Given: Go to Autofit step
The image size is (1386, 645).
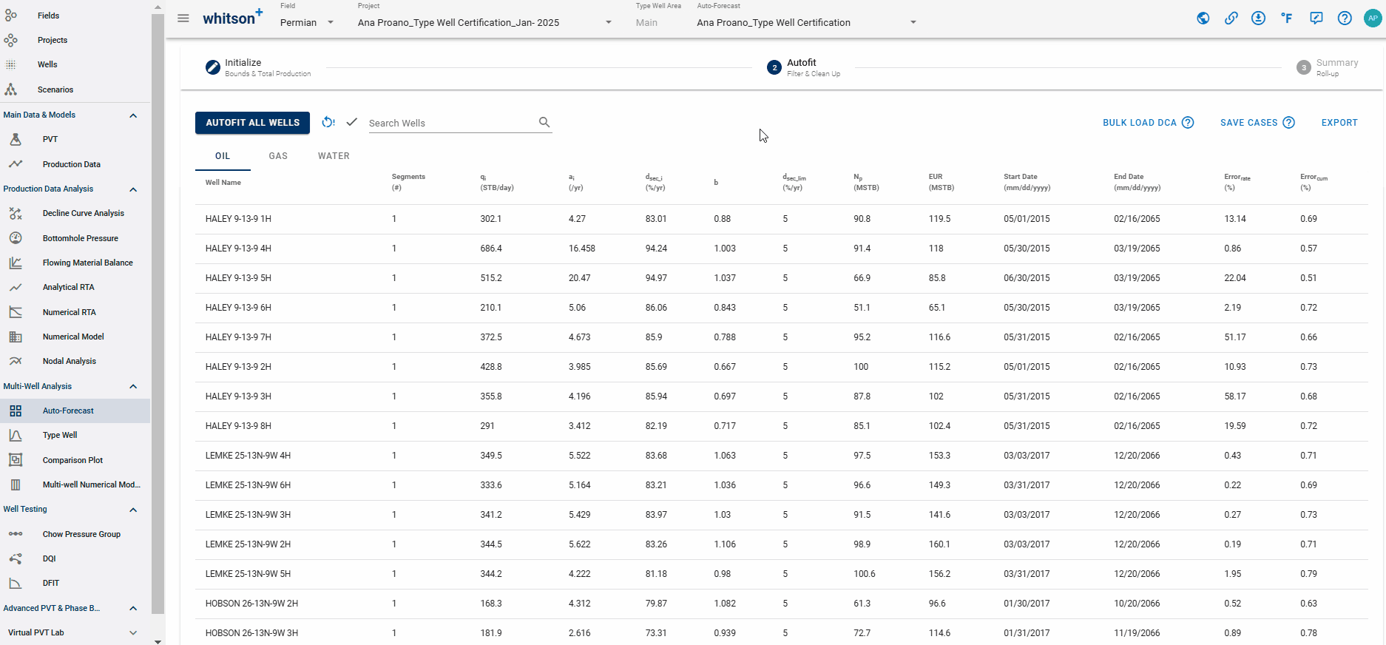Looking at the screenshot, I should [803, 67].
